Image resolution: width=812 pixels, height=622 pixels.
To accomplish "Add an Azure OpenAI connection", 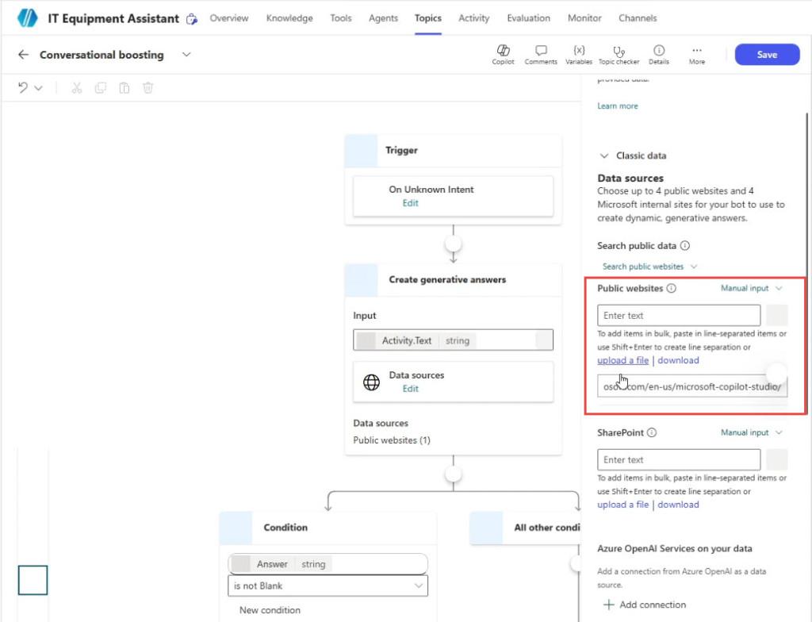I will point(645,605).
